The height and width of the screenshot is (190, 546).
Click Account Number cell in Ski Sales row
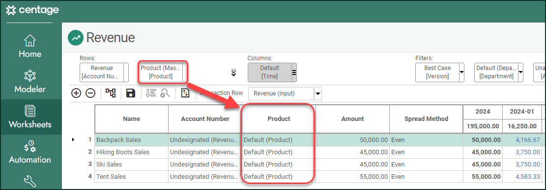point(205,165)
